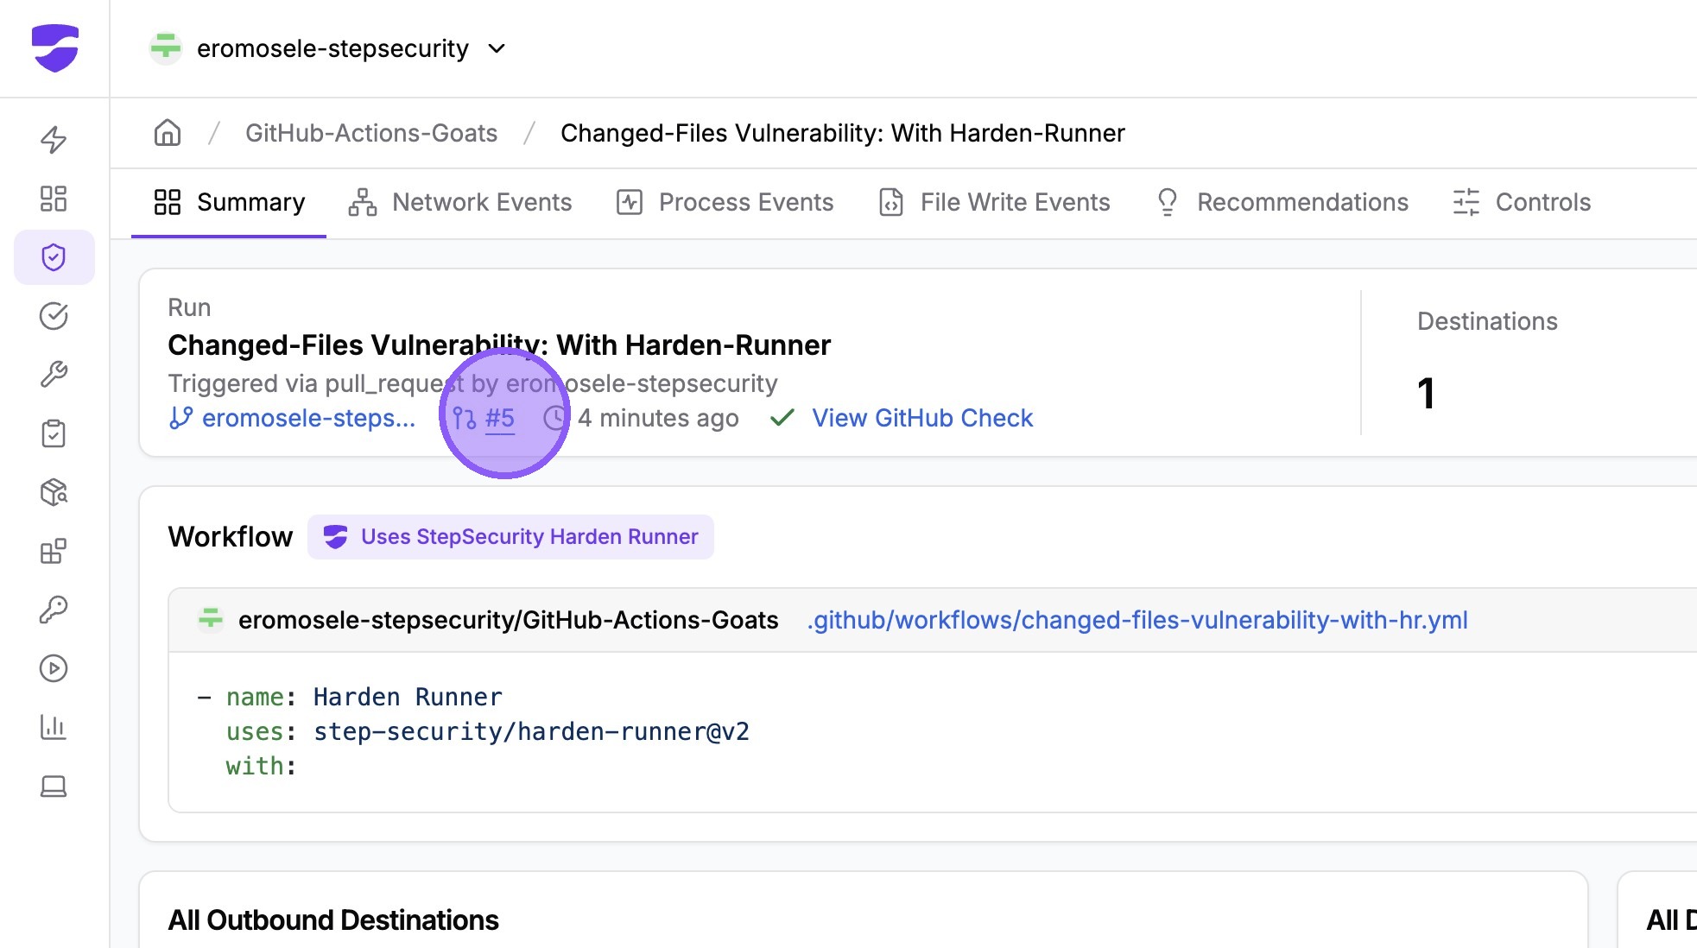Open the key sidebar icon
The width and height of the screenshot is (1697, 948).
click(x=54, y=610)
